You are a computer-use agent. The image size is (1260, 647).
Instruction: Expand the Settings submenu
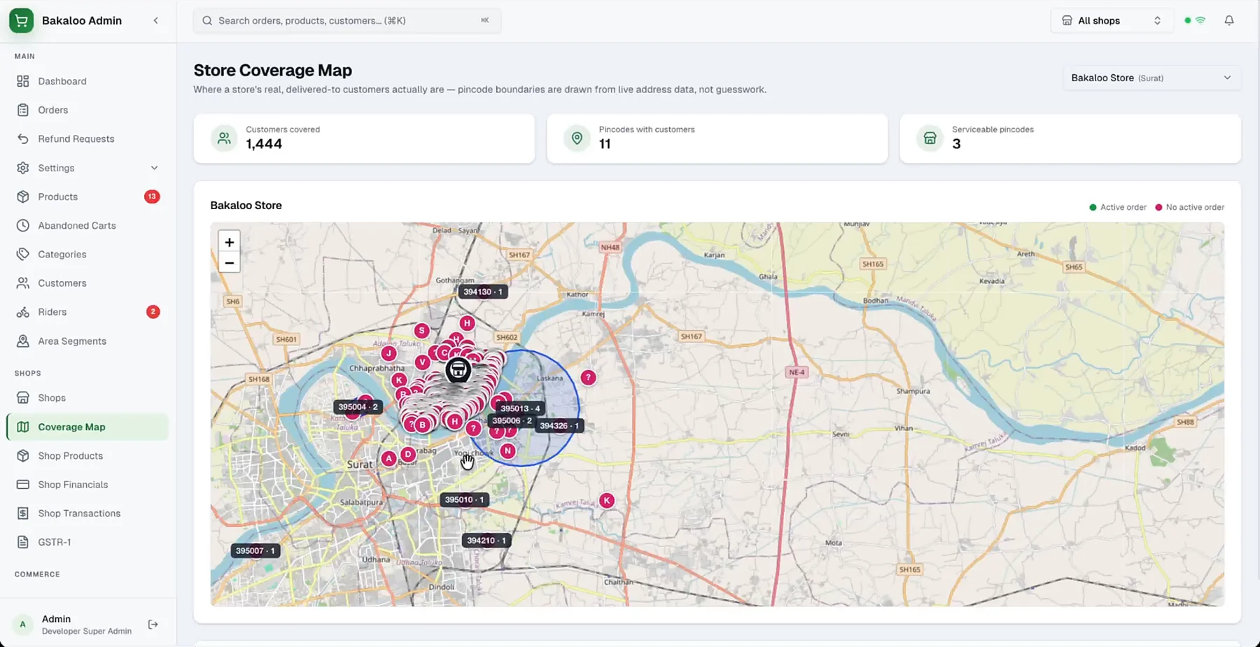click(x=87, y=168)
